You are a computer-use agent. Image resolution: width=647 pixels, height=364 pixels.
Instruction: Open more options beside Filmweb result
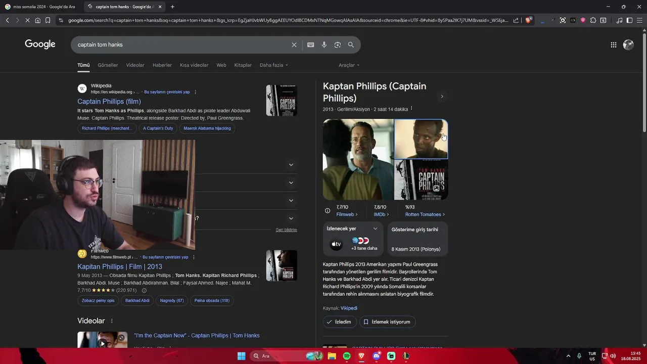(x=194, y=257)
